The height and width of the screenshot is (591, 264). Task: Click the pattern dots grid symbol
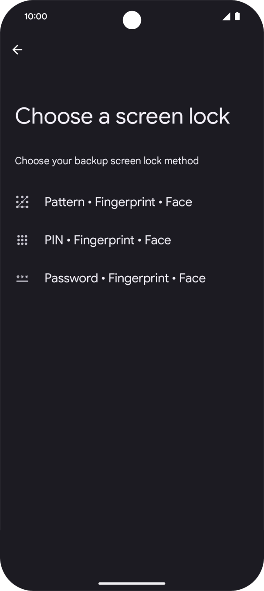click(x=22, y=202)
